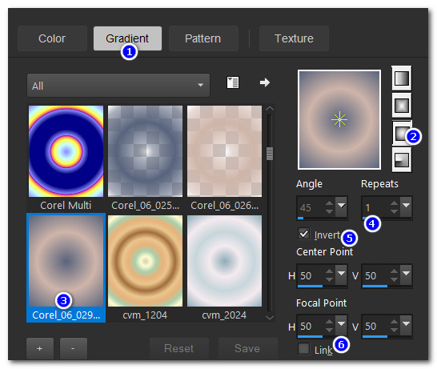The width and height of the screenshot is (437, 369).
Task: Click the right arrow more-options icon
Action: (265, 82)
